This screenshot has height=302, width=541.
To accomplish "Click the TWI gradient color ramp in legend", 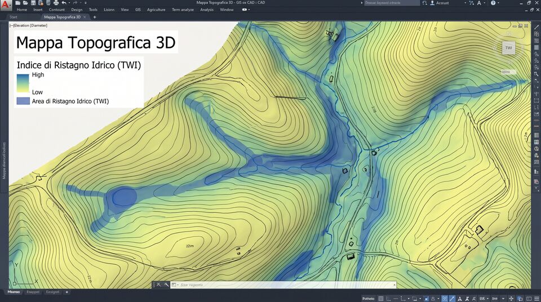I will (x=23, y=83).
